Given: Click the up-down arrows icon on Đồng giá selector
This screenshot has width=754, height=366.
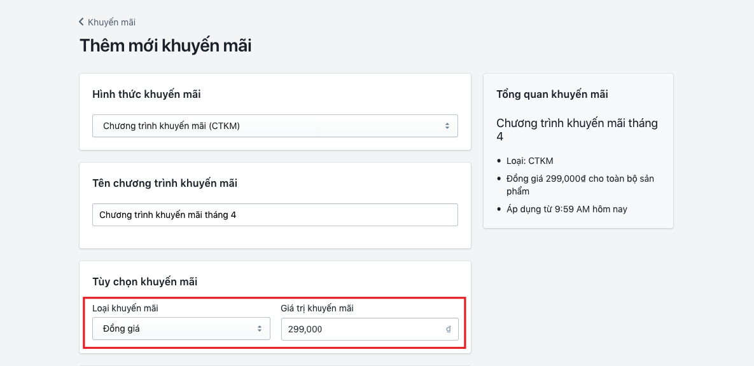Looking at the screenshot, I should (261, 329).
